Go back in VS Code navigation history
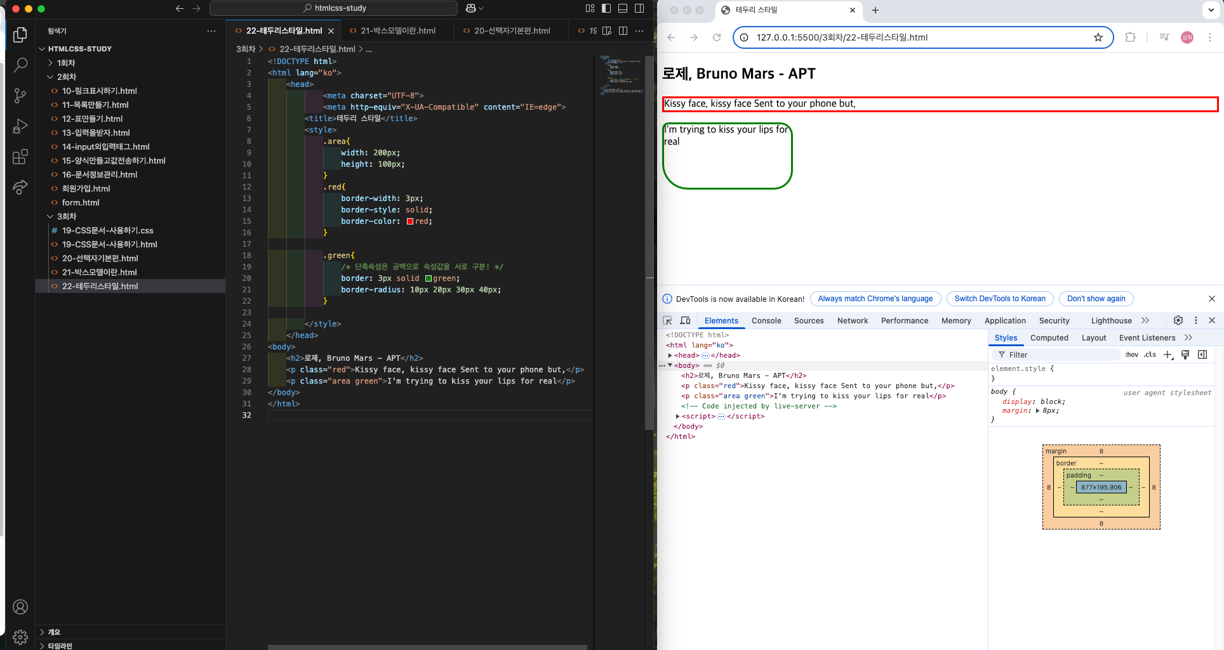 (180, 8)
